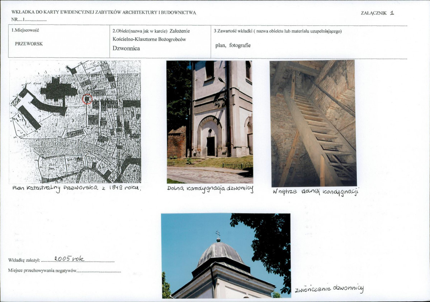Screen dimensions: 430x302
Task: Click the handwritten '2005 rok' entry
Action: 69,258
